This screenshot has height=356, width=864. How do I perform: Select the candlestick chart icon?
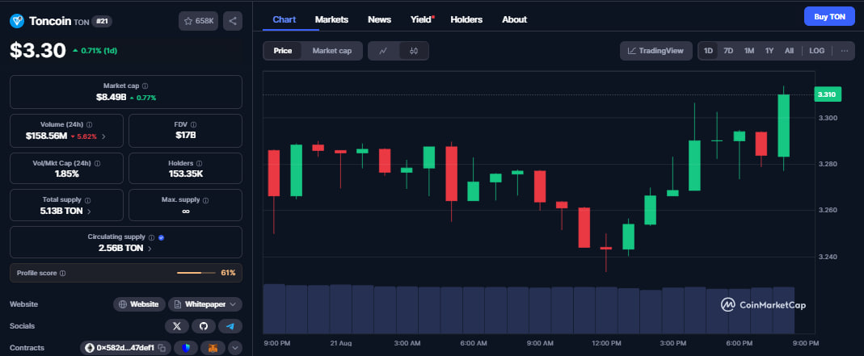pyautogui.click(x=413, y=51)
